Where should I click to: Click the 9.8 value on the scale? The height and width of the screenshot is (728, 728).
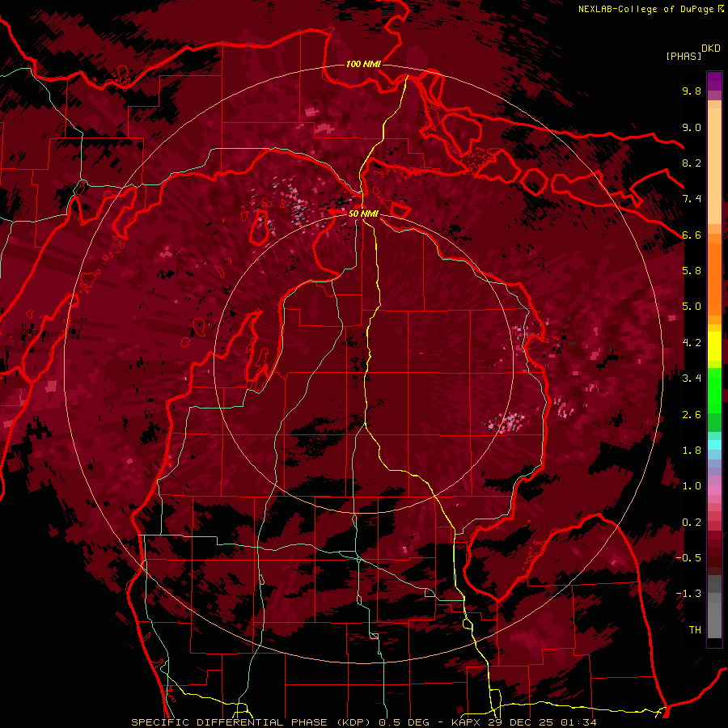692,91
